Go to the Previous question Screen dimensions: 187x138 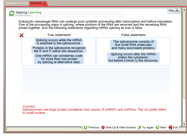click(x=92, y=128)
